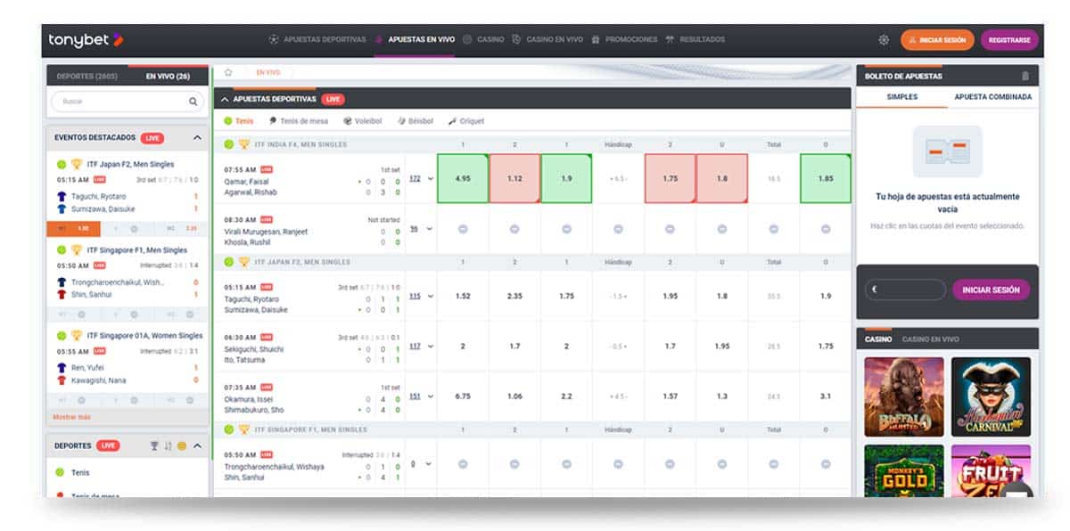Click the home icon in the breadcrumb
The image size is (1070, 531).
(x=228, y=72)
